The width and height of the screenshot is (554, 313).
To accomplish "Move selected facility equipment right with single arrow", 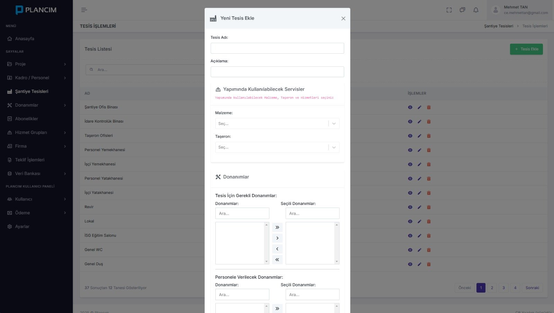I will (277, 238).
